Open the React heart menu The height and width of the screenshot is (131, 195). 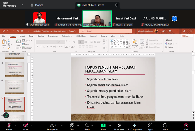pyautogui.click(x=87, y=127)
